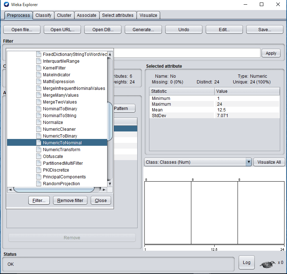Open the Visualize tab
Viewport: 287px width, 274px height.
click(148, 15)
